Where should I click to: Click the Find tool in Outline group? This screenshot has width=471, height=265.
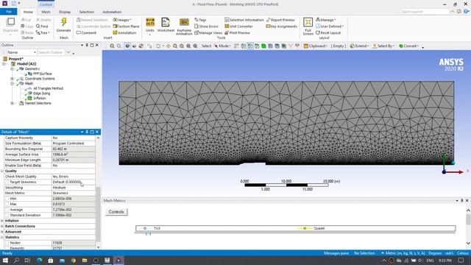pyautogui.click(x=42, y=26)
